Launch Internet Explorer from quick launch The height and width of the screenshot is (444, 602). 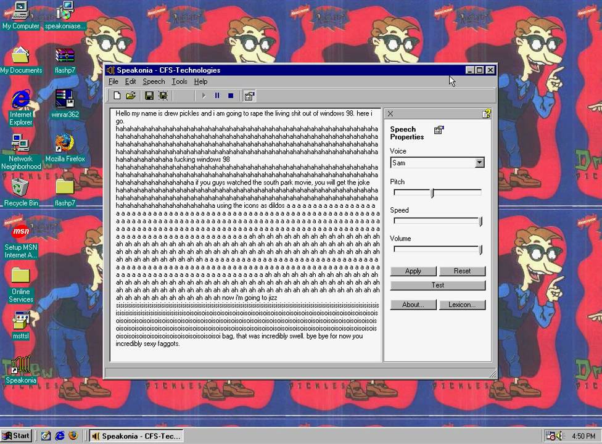click(x=59, y=436)
